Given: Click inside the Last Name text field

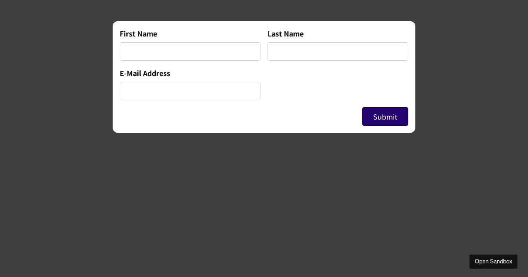Looking at the screenshot, I should 338,51.
